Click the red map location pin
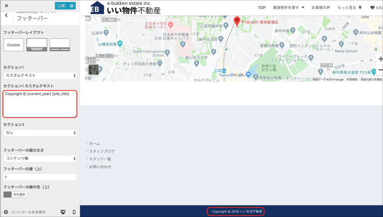This screenshot has width=383, height=217. [x=237, y=21]
